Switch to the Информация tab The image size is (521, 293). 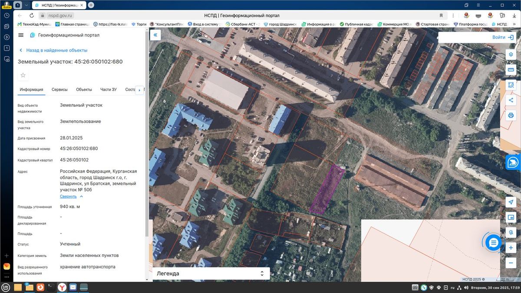pos(31,89)
